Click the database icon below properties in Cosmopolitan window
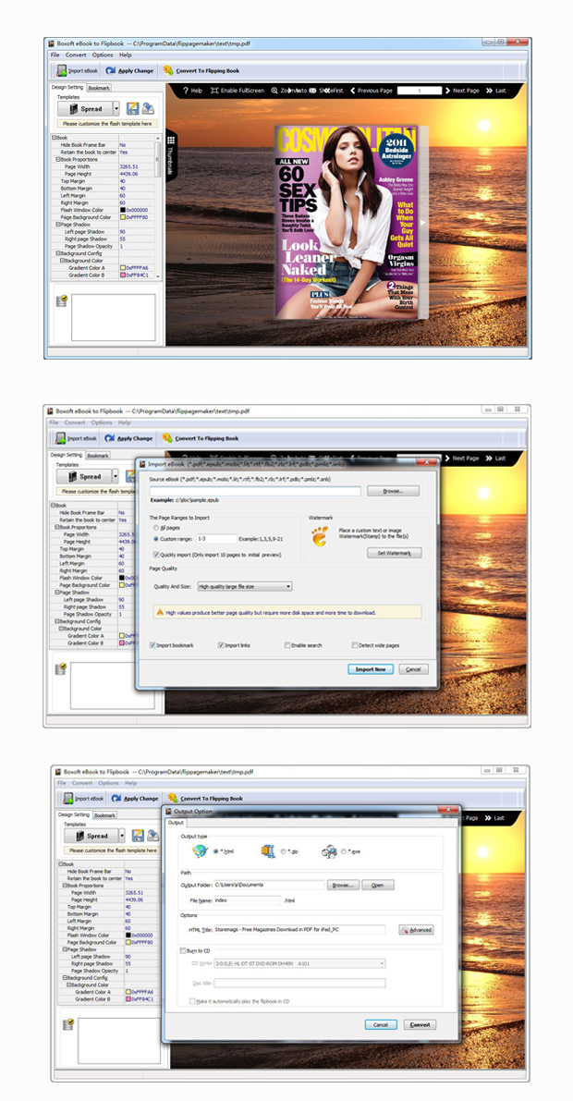The width and height of the screenshot is (573, 1101). coord(61,300)
